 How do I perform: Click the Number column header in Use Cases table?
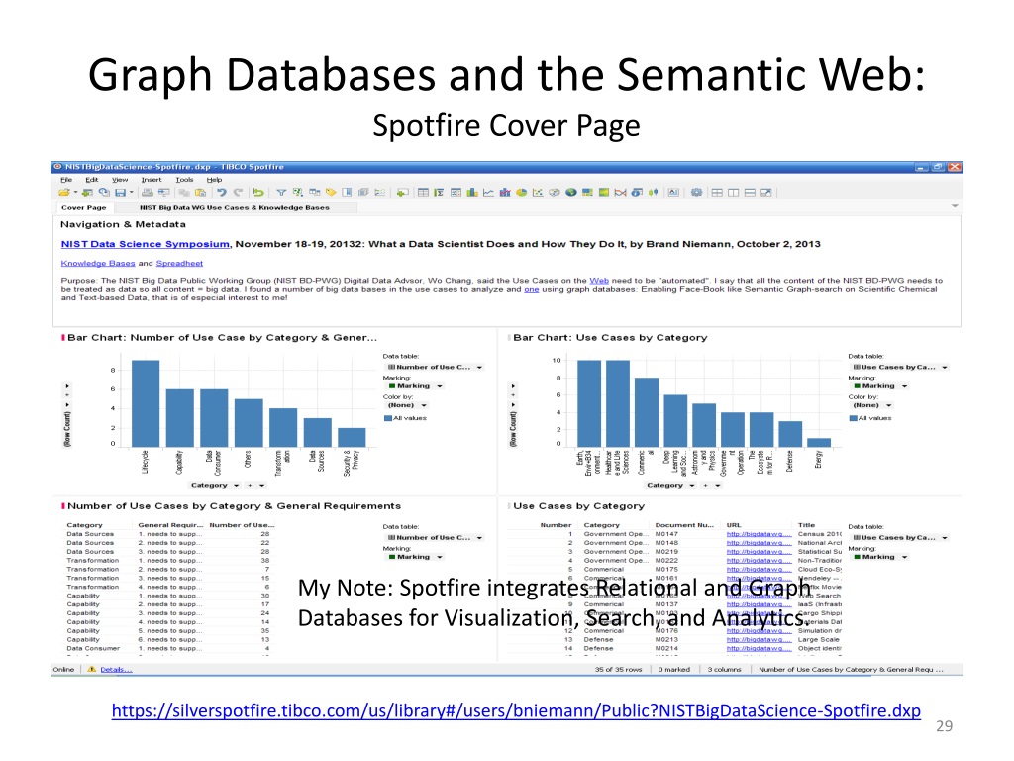click(x=556, y=525)
